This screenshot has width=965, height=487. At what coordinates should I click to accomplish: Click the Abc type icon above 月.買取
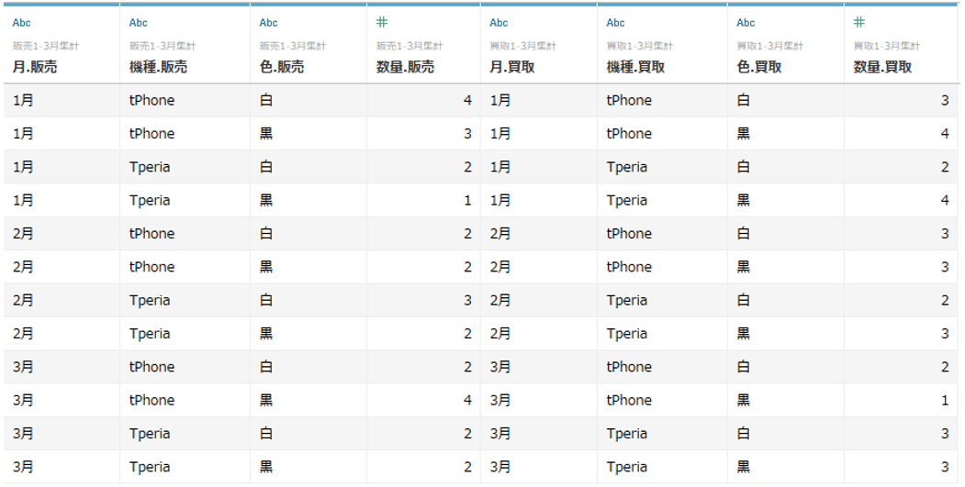(x=499, y=23)
